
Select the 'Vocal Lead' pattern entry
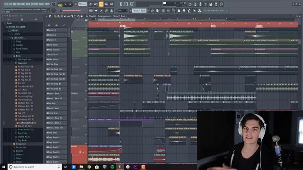[56, 55]
